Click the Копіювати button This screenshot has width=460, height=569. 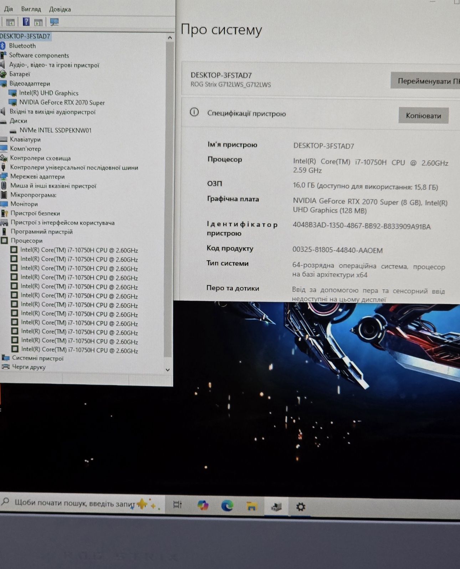[423, 115]
